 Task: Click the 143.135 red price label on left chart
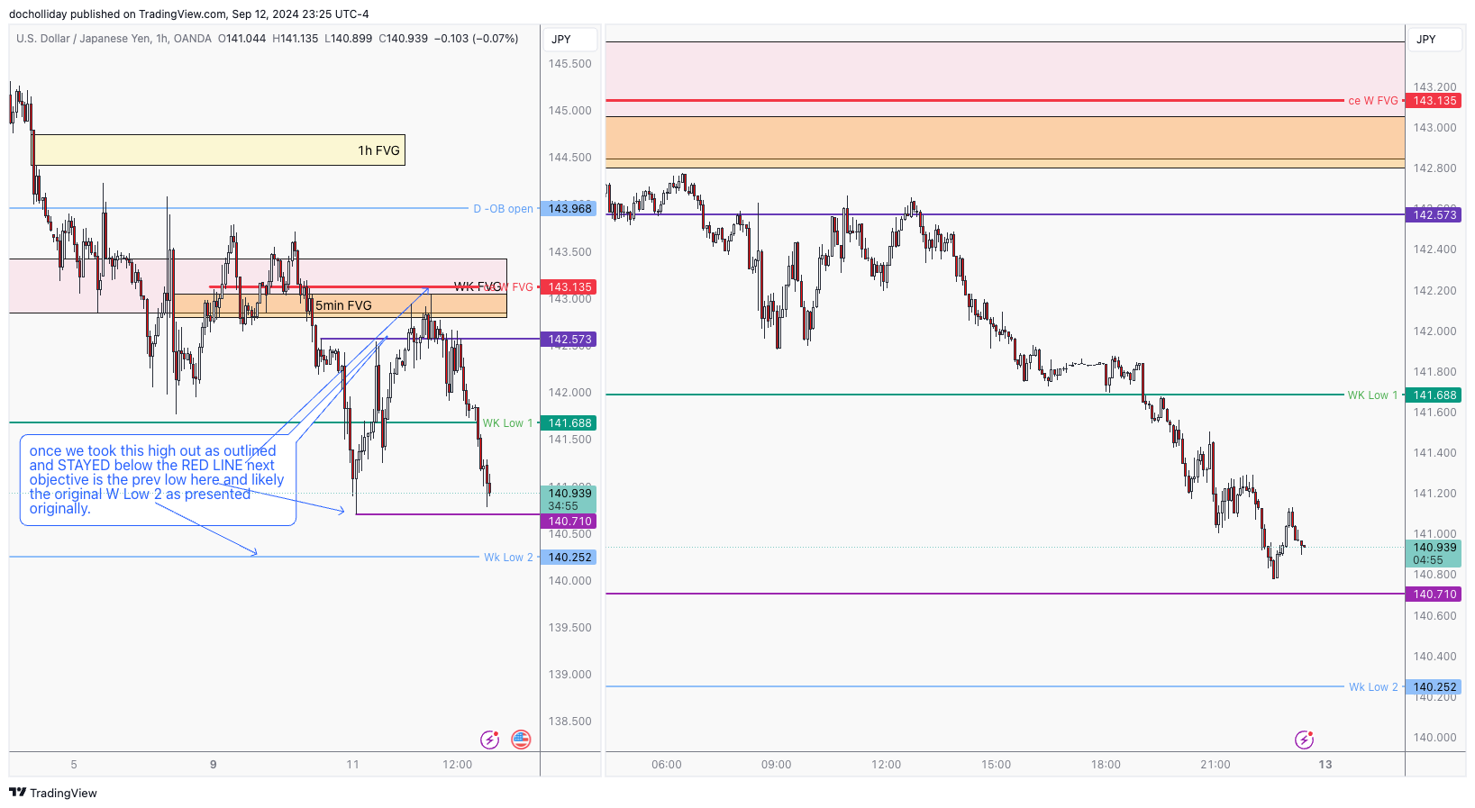pos(569,287)
